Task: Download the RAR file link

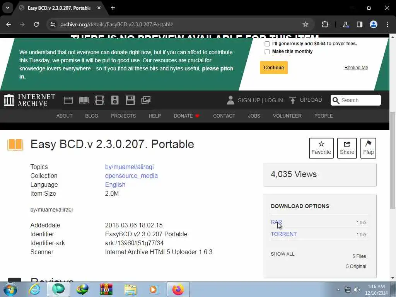Action: (x=276, y=222)
